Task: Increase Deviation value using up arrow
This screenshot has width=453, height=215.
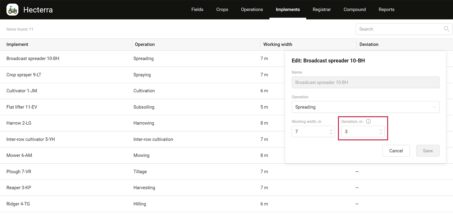Action: pos(381,130)
